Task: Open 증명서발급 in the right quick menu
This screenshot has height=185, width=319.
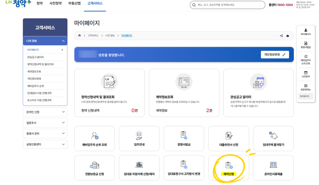Action: 305,45
